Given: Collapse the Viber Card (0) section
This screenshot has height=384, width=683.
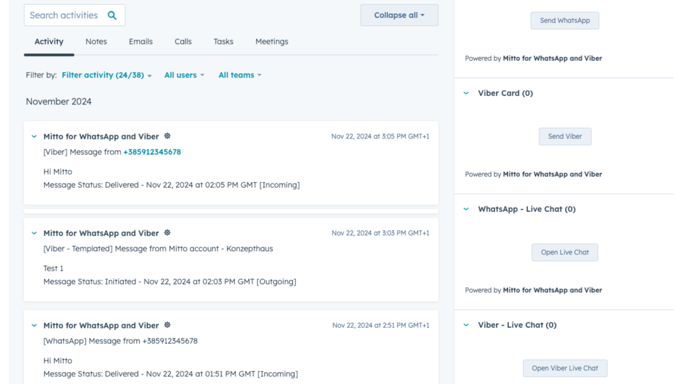Looking at the screenshot, I should click(465, 93).
